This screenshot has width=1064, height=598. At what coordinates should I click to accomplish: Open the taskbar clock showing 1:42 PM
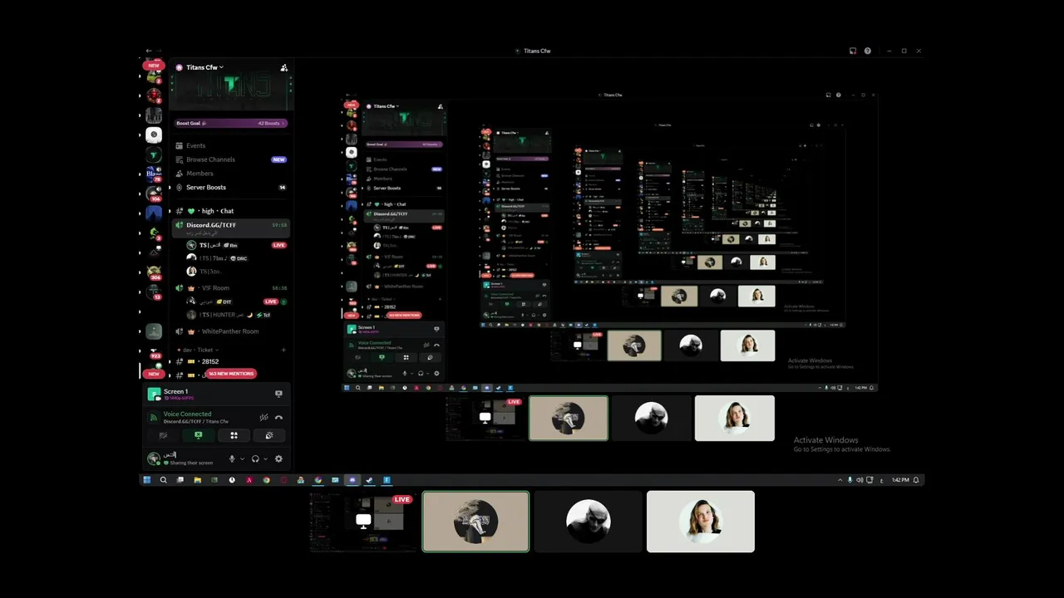pyautogui.click(x=899, y=480)
